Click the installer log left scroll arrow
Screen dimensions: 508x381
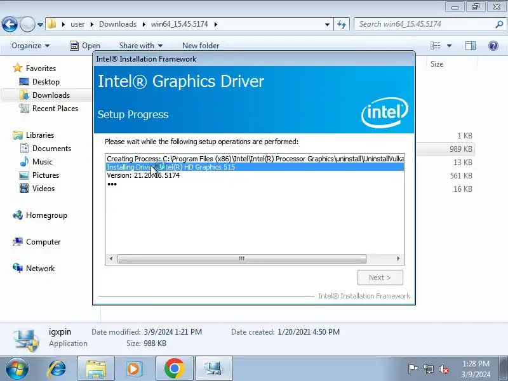[111, 258]
